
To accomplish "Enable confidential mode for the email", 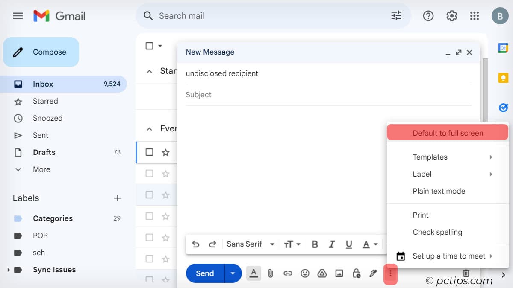I will pos(357,273).
